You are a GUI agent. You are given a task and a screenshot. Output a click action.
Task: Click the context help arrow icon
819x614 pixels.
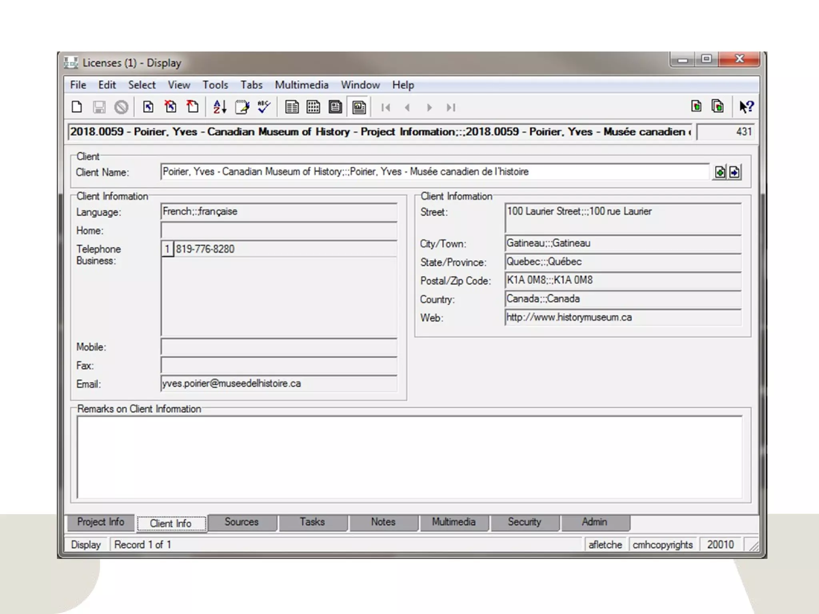746,107
